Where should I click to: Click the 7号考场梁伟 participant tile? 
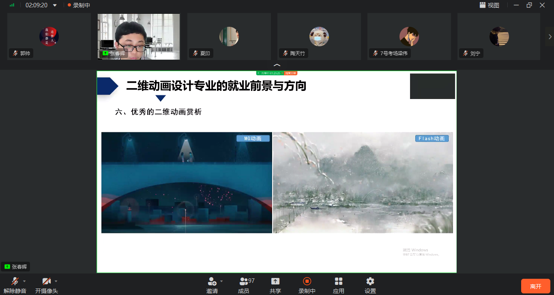click(x=409, y=37)
